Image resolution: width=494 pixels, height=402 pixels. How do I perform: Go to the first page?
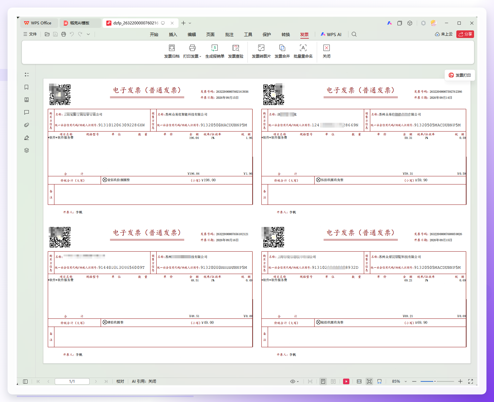(x=38, y=381)
